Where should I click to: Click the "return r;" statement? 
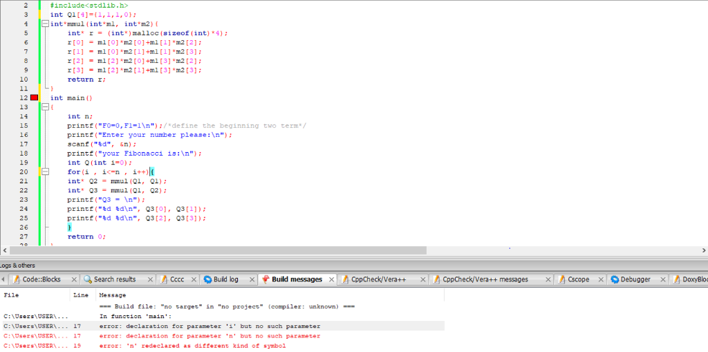tap(86, 79)
